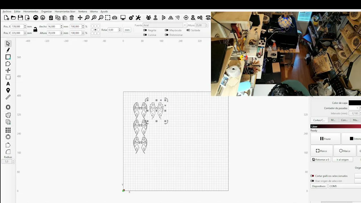The width and height of the screenshot is (361, 203).
Task: Select center anchor point radio button
Action: (x=95, y=30)
